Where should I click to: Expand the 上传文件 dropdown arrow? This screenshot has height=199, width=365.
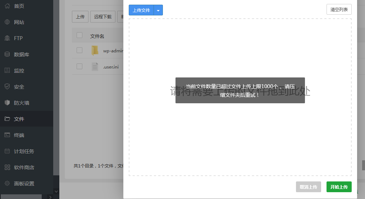158,10
